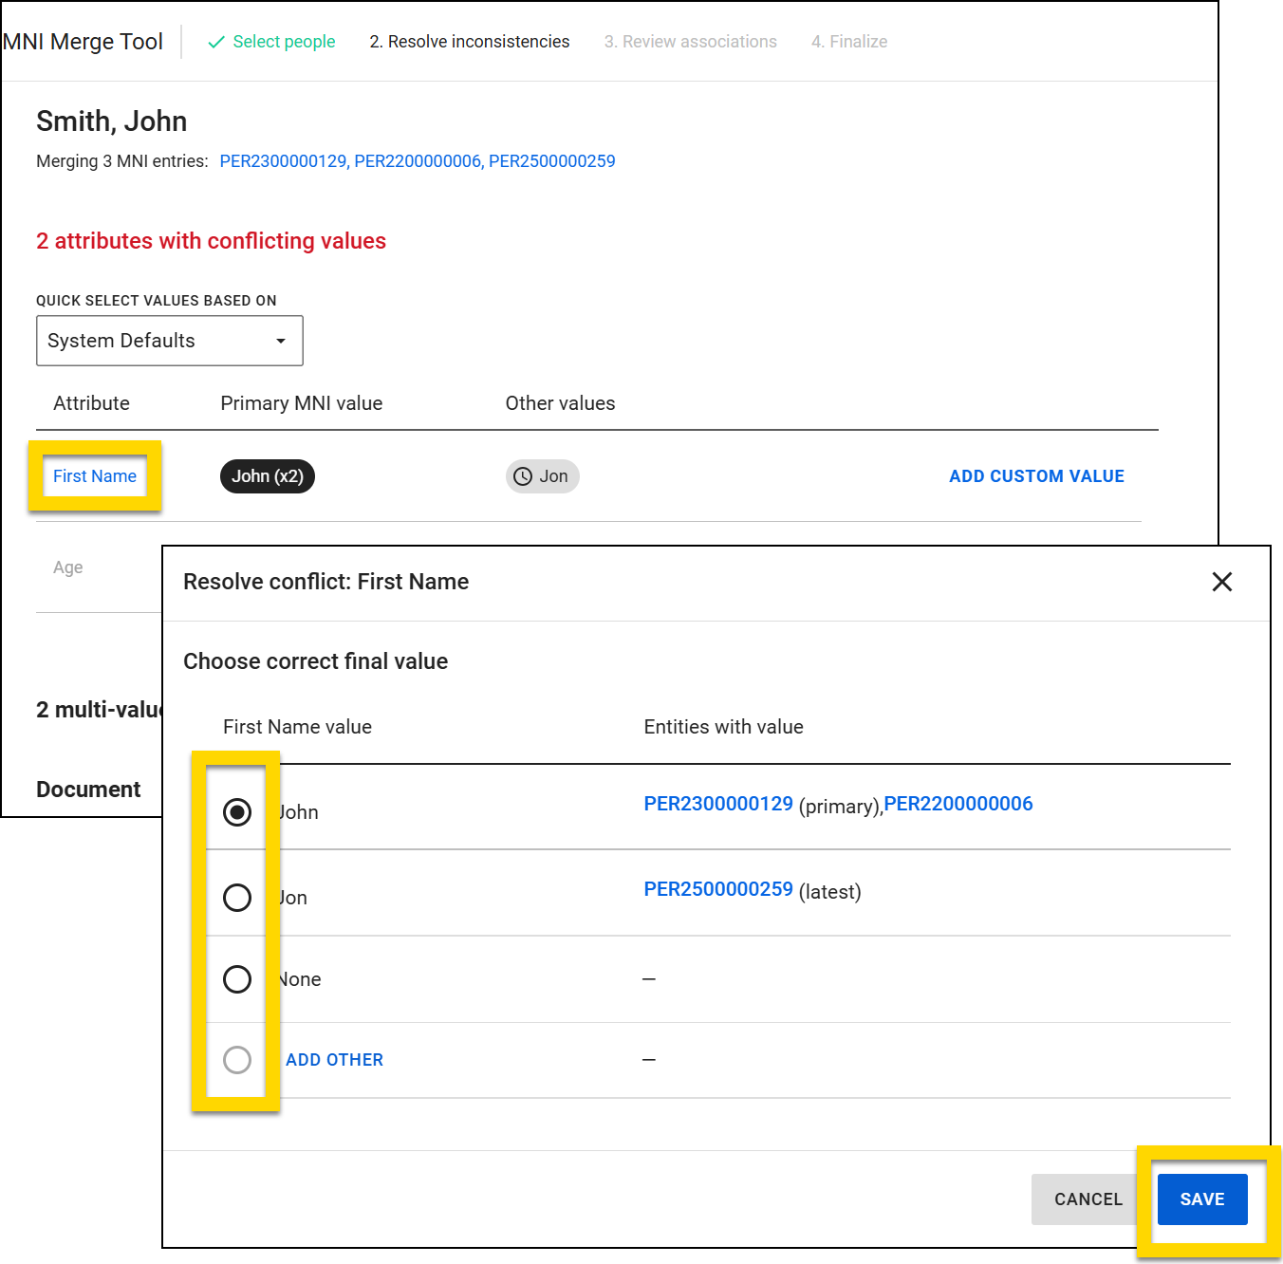Image resolution: width=1283 pixels, height=1264 pixels.
Task: Expand the dropdown arrow next to System Defaults
Action: [x=280, y=341]
